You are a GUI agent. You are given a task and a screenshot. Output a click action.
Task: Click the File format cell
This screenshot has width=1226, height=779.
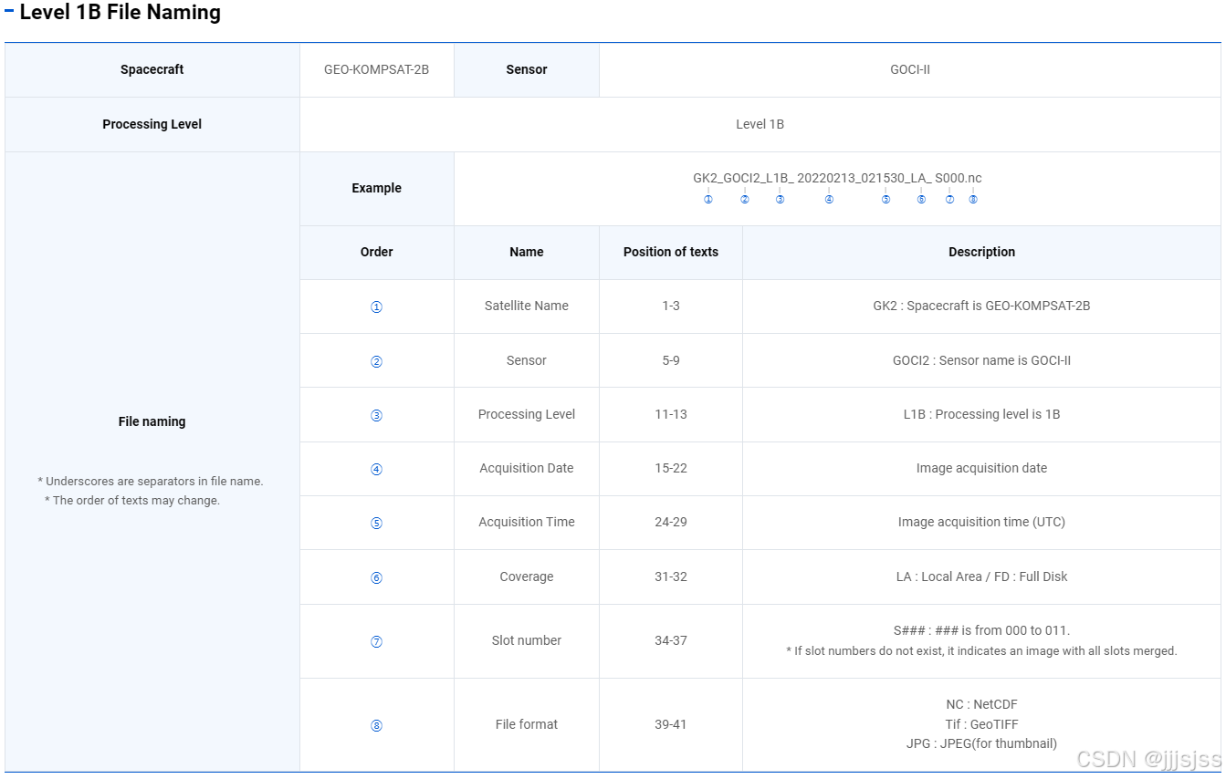point(527,724)
